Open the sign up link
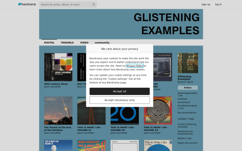Screen dimensions: 242x151 pos(206,4)
